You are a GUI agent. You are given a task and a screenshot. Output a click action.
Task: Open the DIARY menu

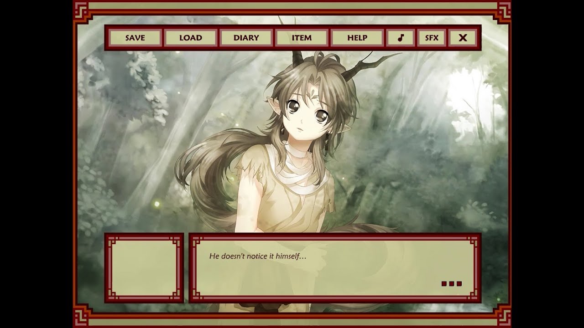click(x=246, y=38)
